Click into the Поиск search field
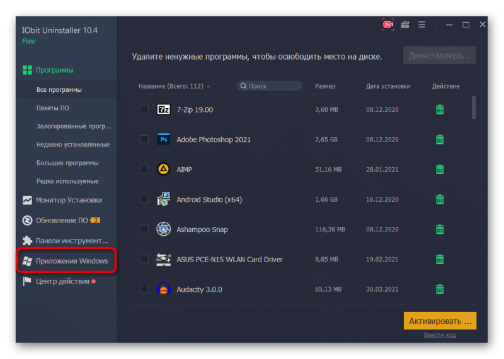The height and width of the screenshot is (359, 504). (x=270, y=86)
